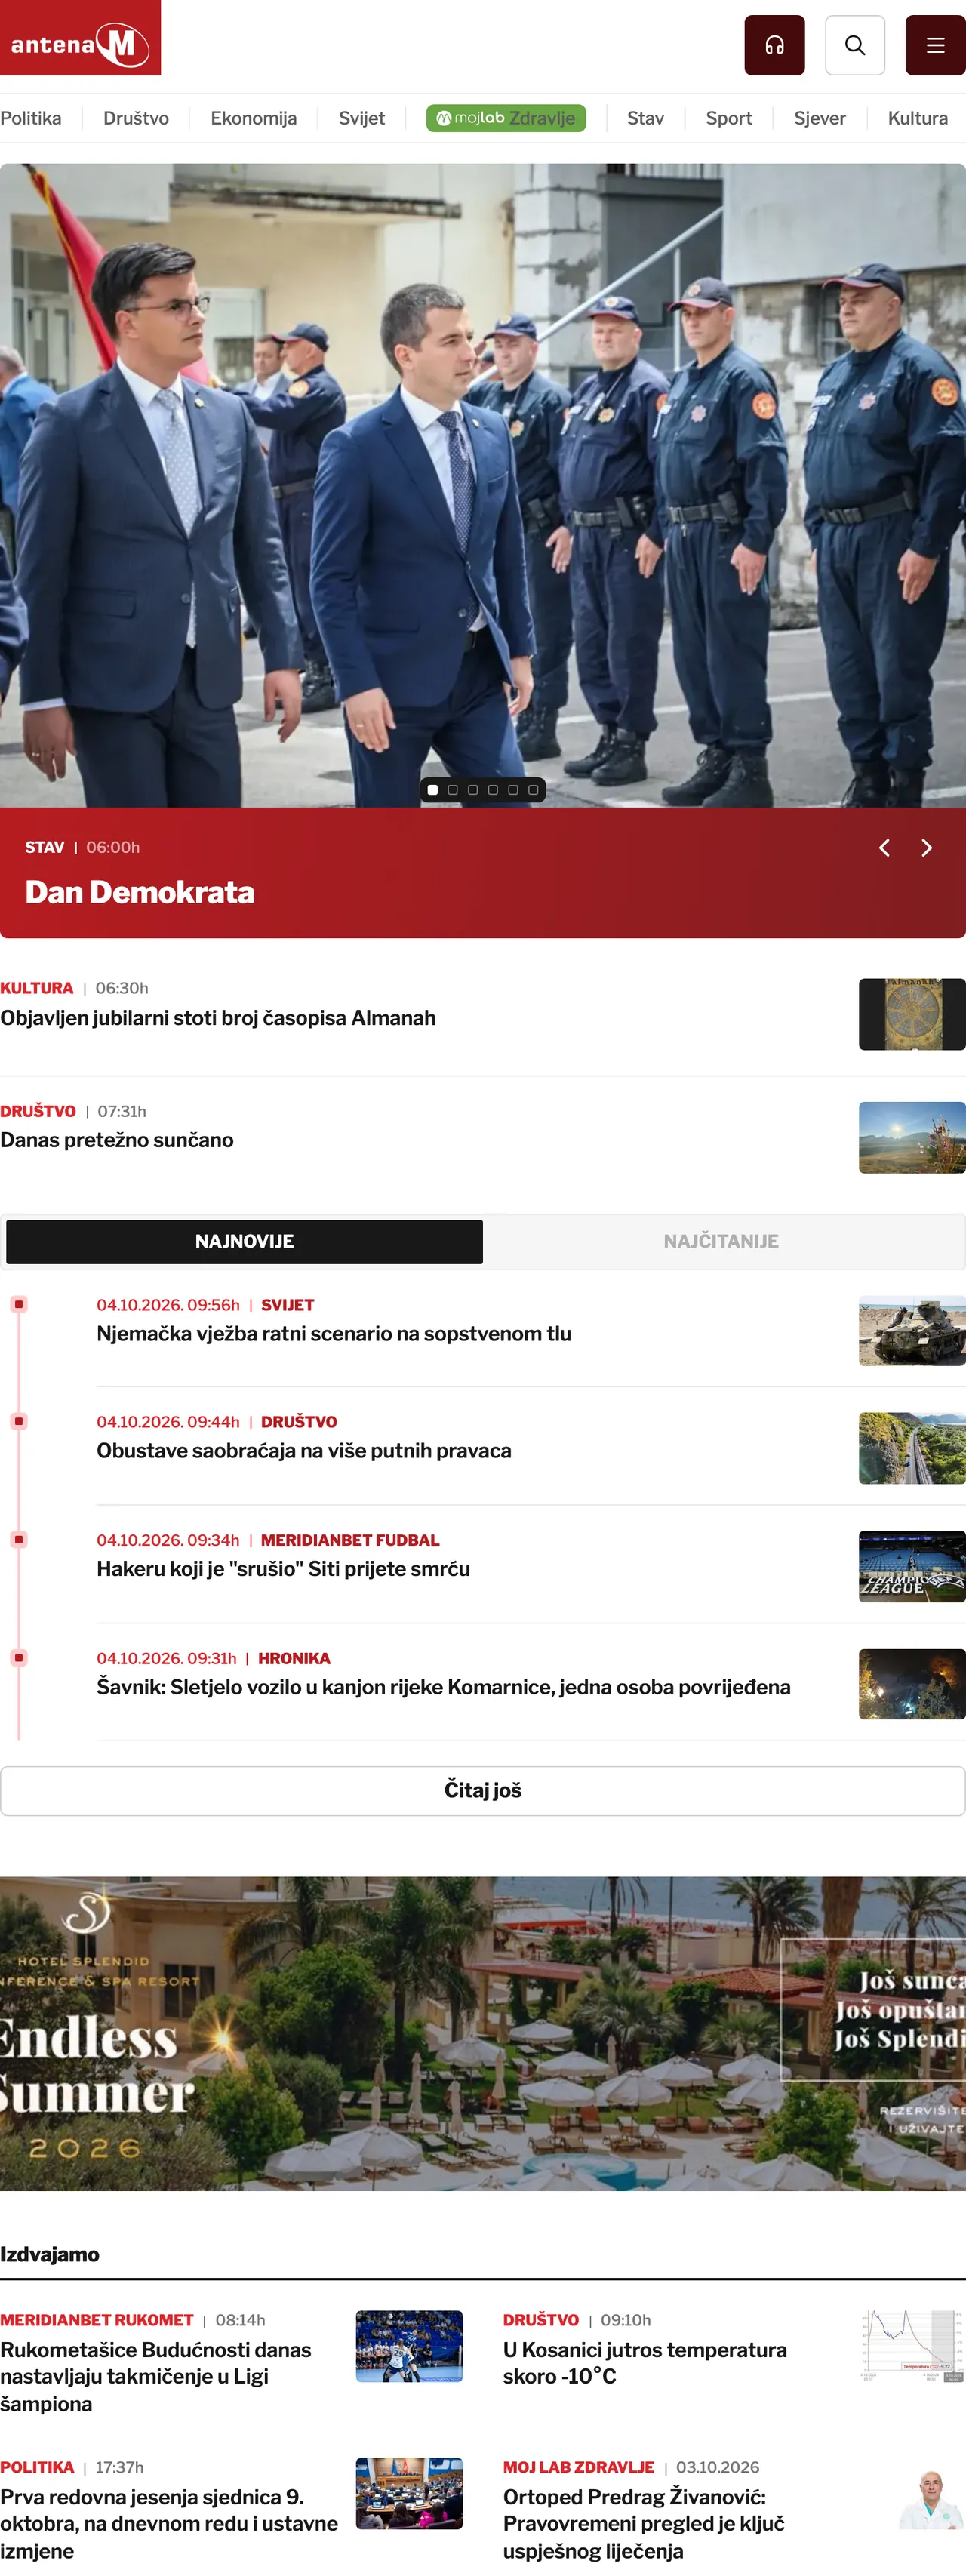The height and width of the screenshot is (2576, 966).
Task: Open Obustave saobraćaja article
Action: tap(304, 1451)
